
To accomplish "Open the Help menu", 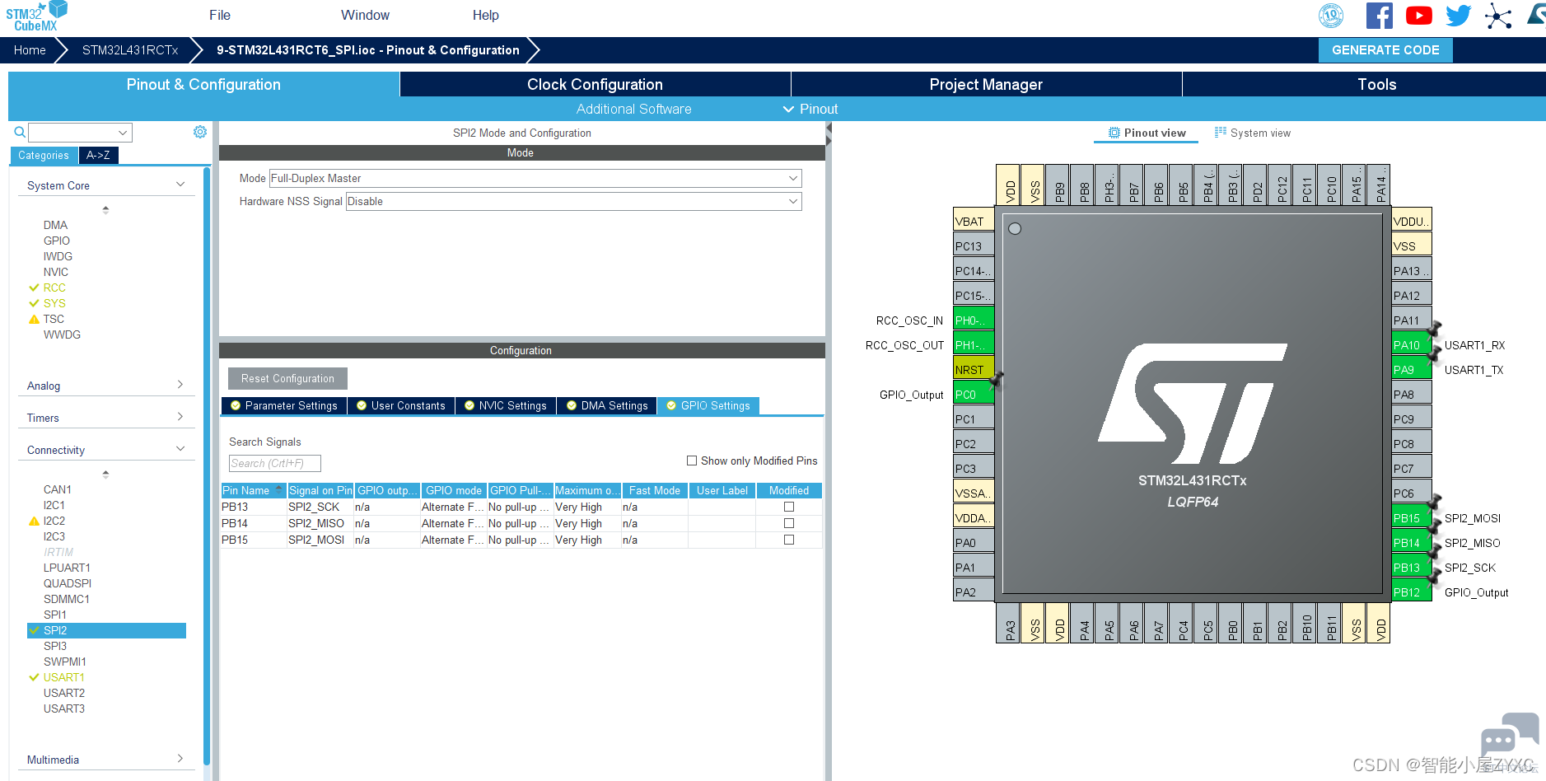I will pos(485,15).
